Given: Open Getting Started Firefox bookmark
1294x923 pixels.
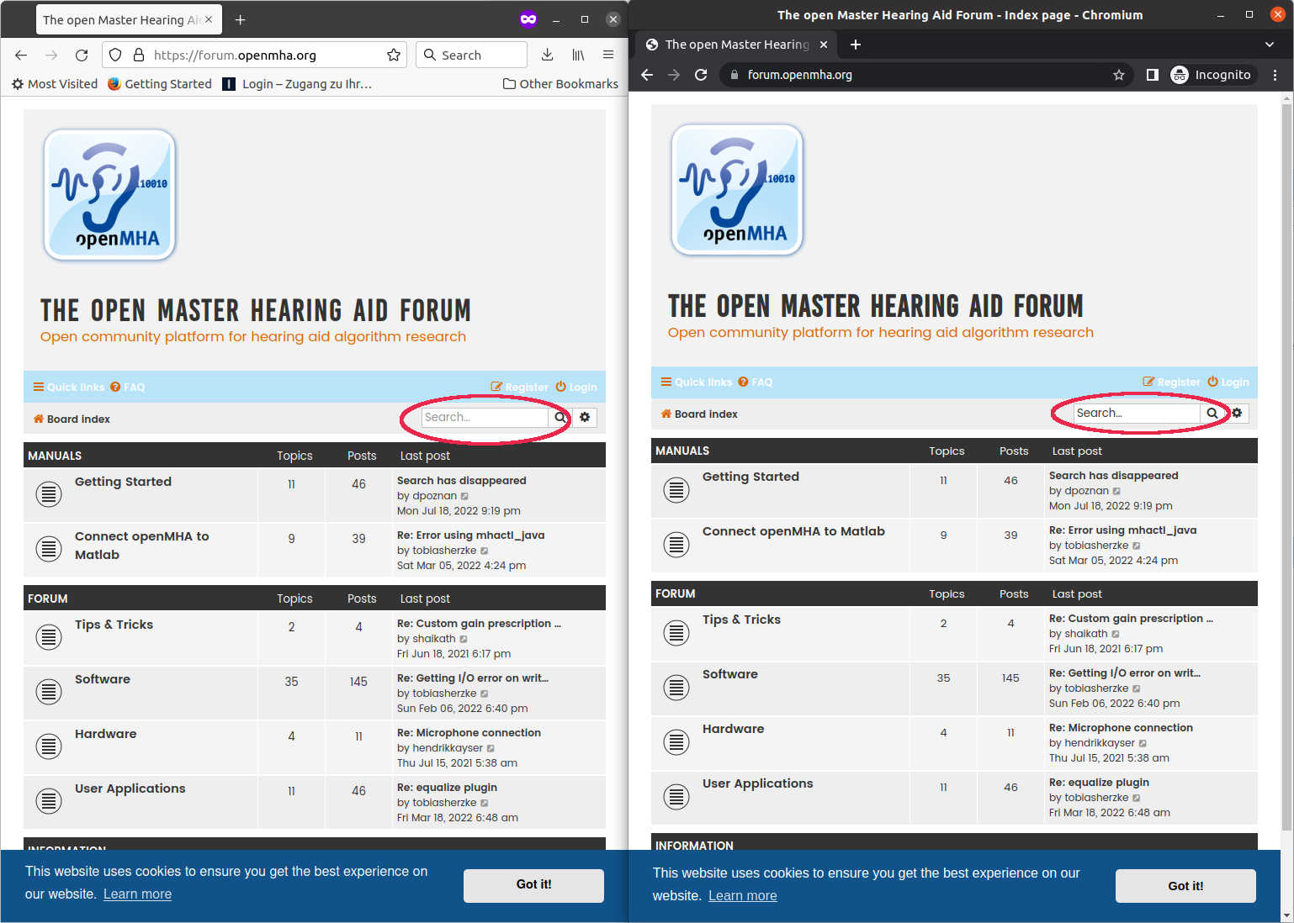Looking at the screenshot, I should (x=160, y=84).
